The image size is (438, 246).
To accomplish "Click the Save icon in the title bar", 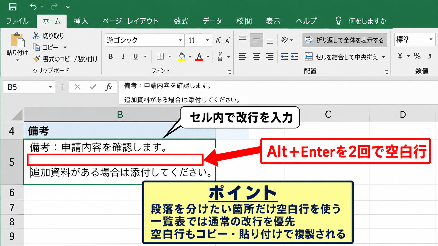I will [13, 7].
